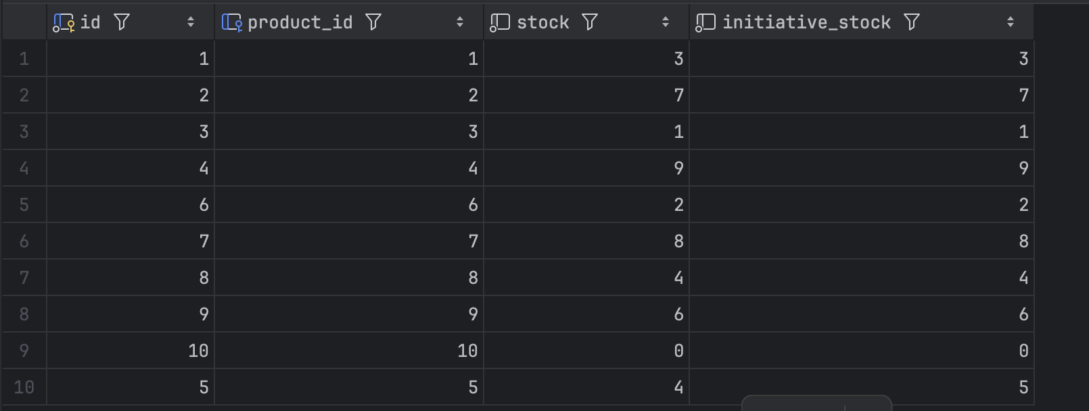Click the product_id column foreign key icon
1089x411 pixels.
point(232,22)
